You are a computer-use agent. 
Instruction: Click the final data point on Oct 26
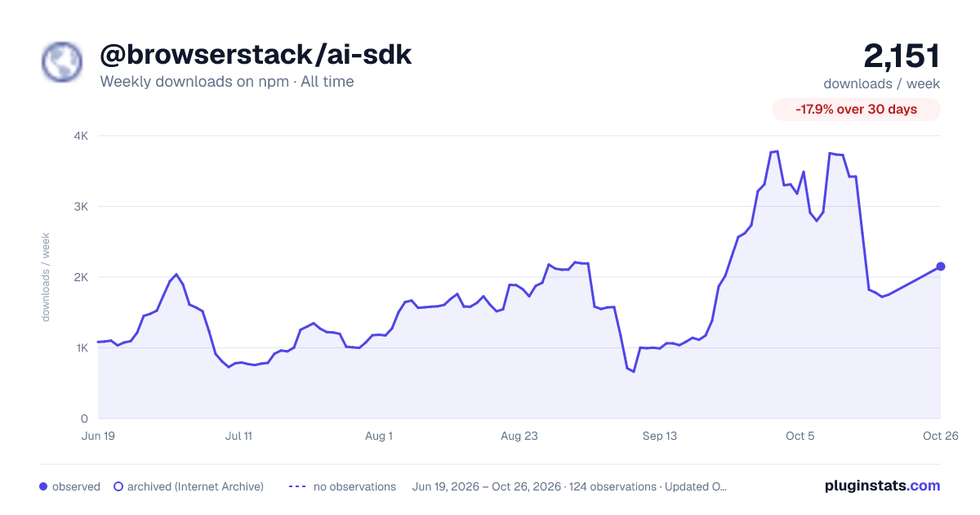point(941,266)
